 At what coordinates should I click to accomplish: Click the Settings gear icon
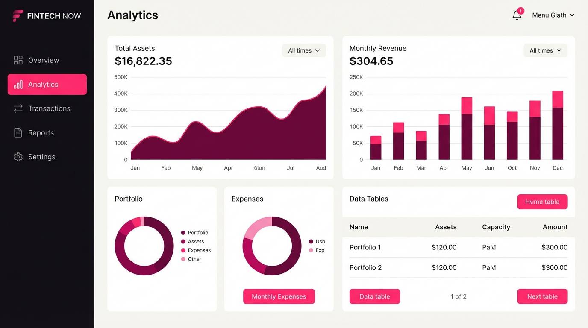pos(18,157)
